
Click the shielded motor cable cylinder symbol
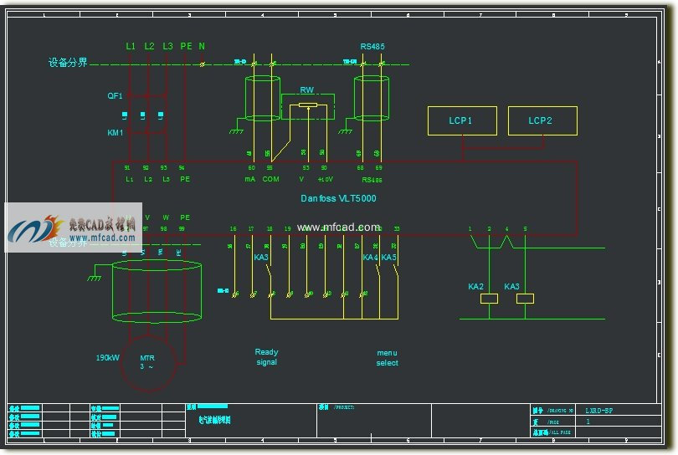point(157,290)
